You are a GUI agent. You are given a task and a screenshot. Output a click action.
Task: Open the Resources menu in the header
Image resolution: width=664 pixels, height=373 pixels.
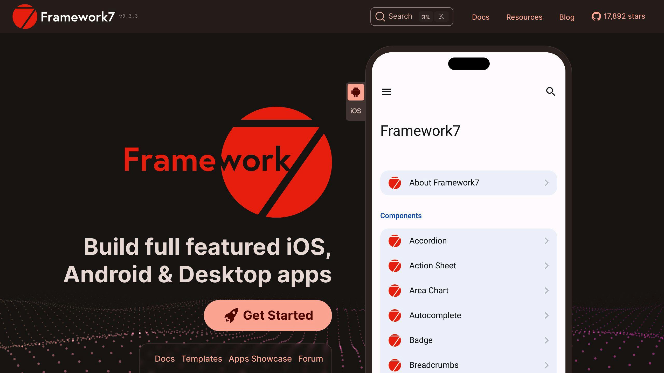click(x=524, y=17)
